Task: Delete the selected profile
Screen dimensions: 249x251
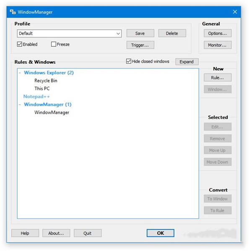Action: 172,33
